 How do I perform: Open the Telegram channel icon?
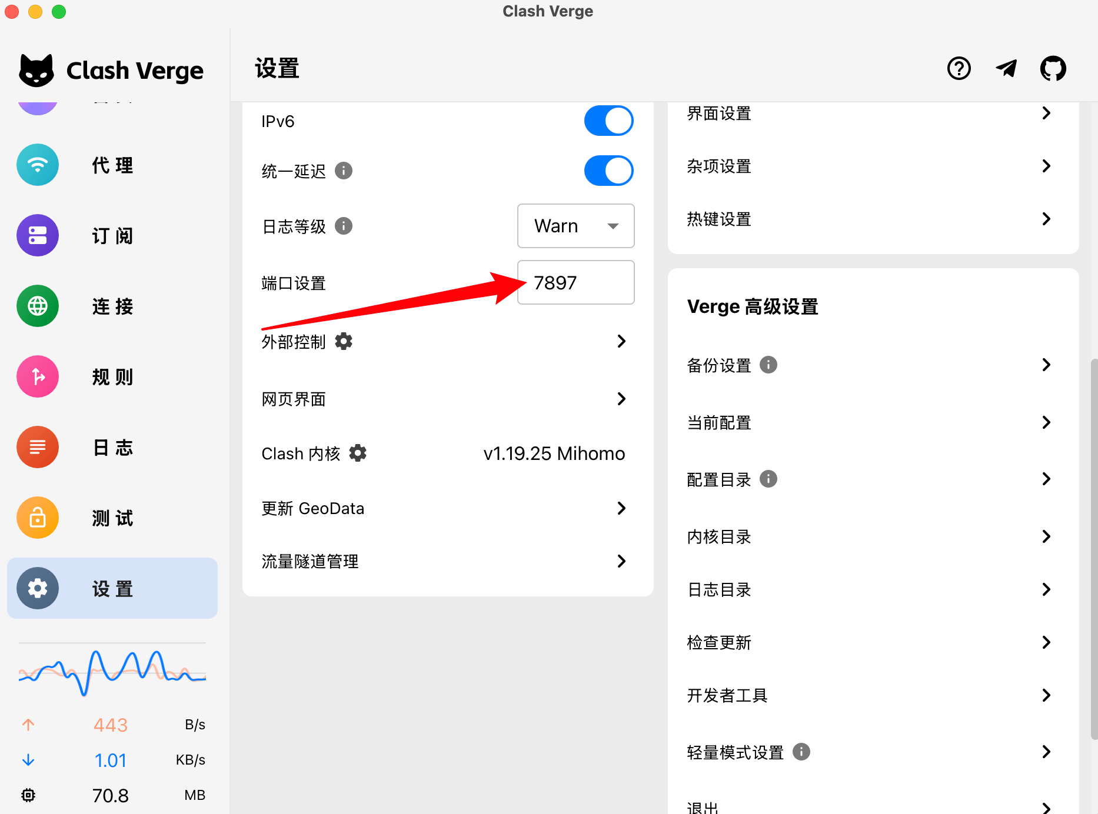pyautogui.click(x=1006, y=68)
